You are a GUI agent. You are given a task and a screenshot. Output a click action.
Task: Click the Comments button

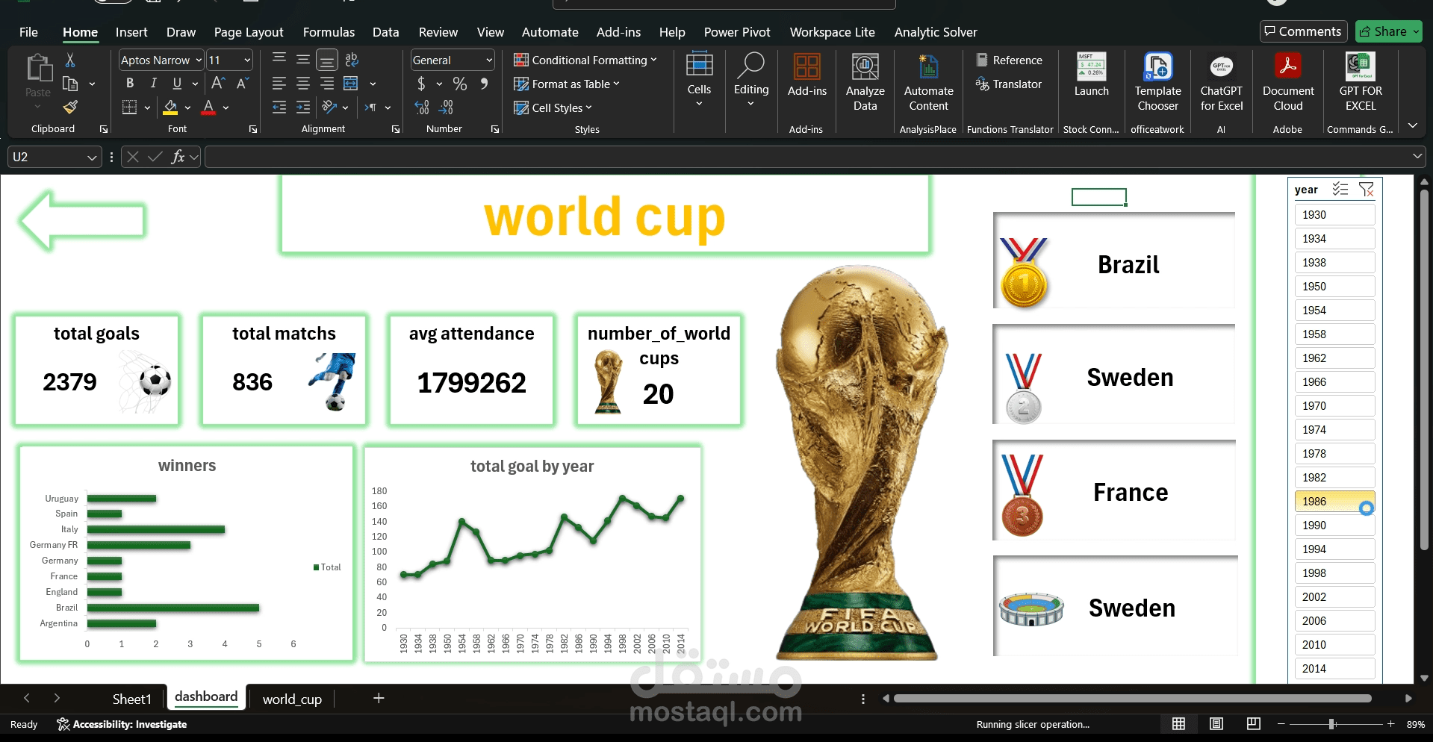1303,31
